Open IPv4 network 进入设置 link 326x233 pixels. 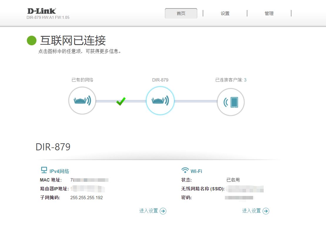pos(148,211)
